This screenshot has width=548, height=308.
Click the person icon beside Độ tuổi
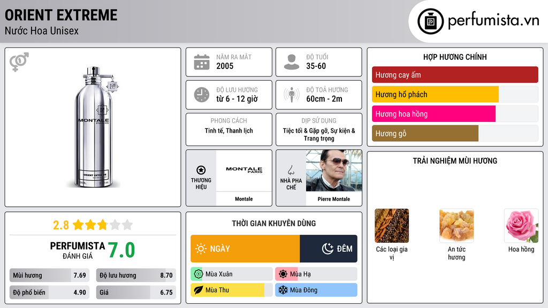(x=291, y=62)
